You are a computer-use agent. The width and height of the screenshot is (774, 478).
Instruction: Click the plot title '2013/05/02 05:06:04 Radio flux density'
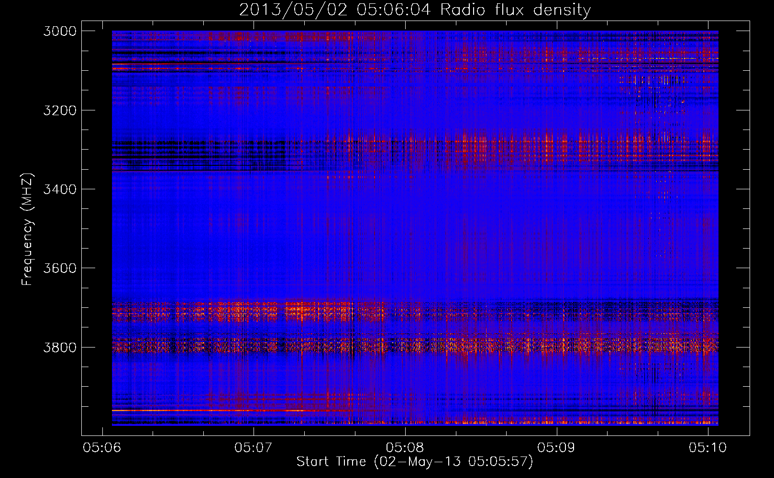pyautogui.click(x=415, y=10)
